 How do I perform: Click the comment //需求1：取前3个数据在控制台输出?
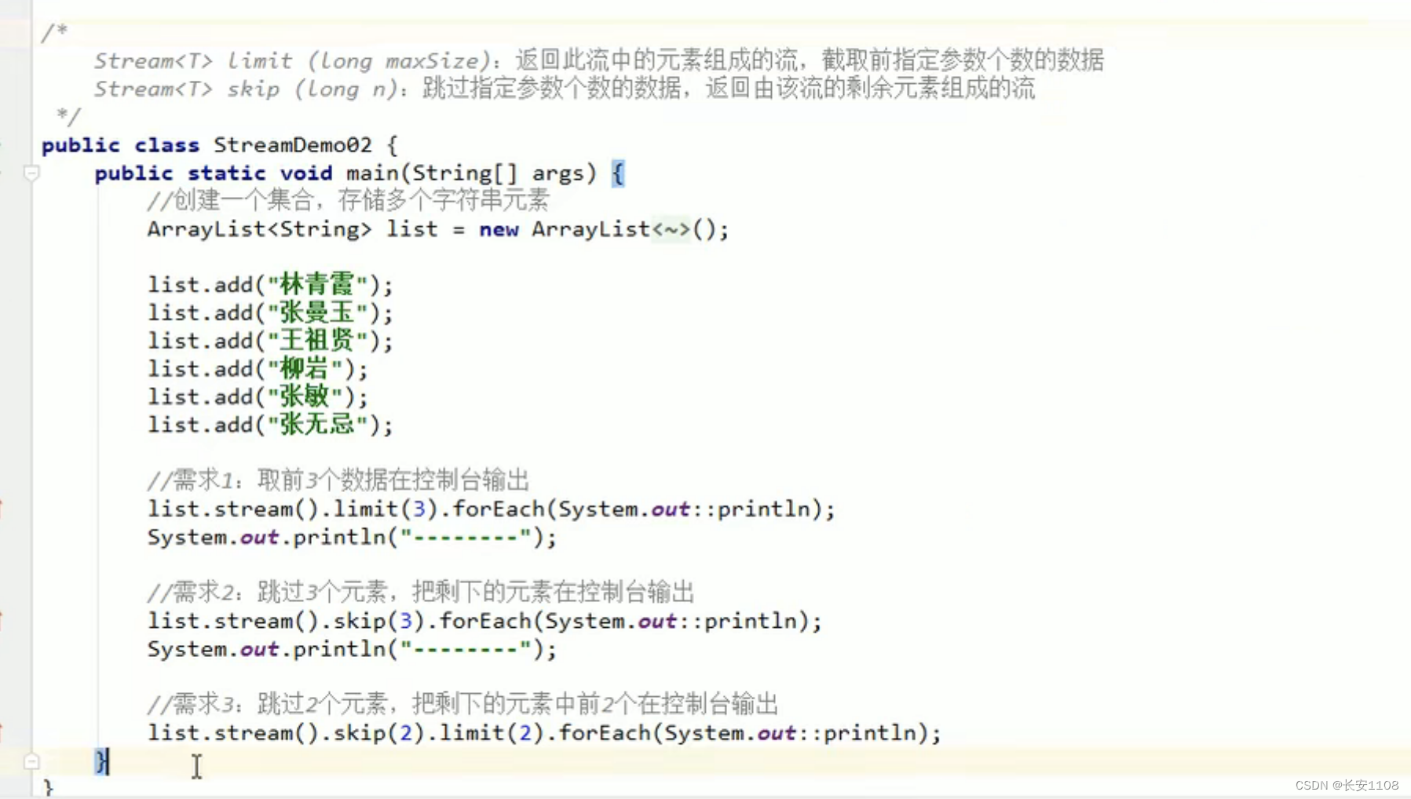click(338, 480)
